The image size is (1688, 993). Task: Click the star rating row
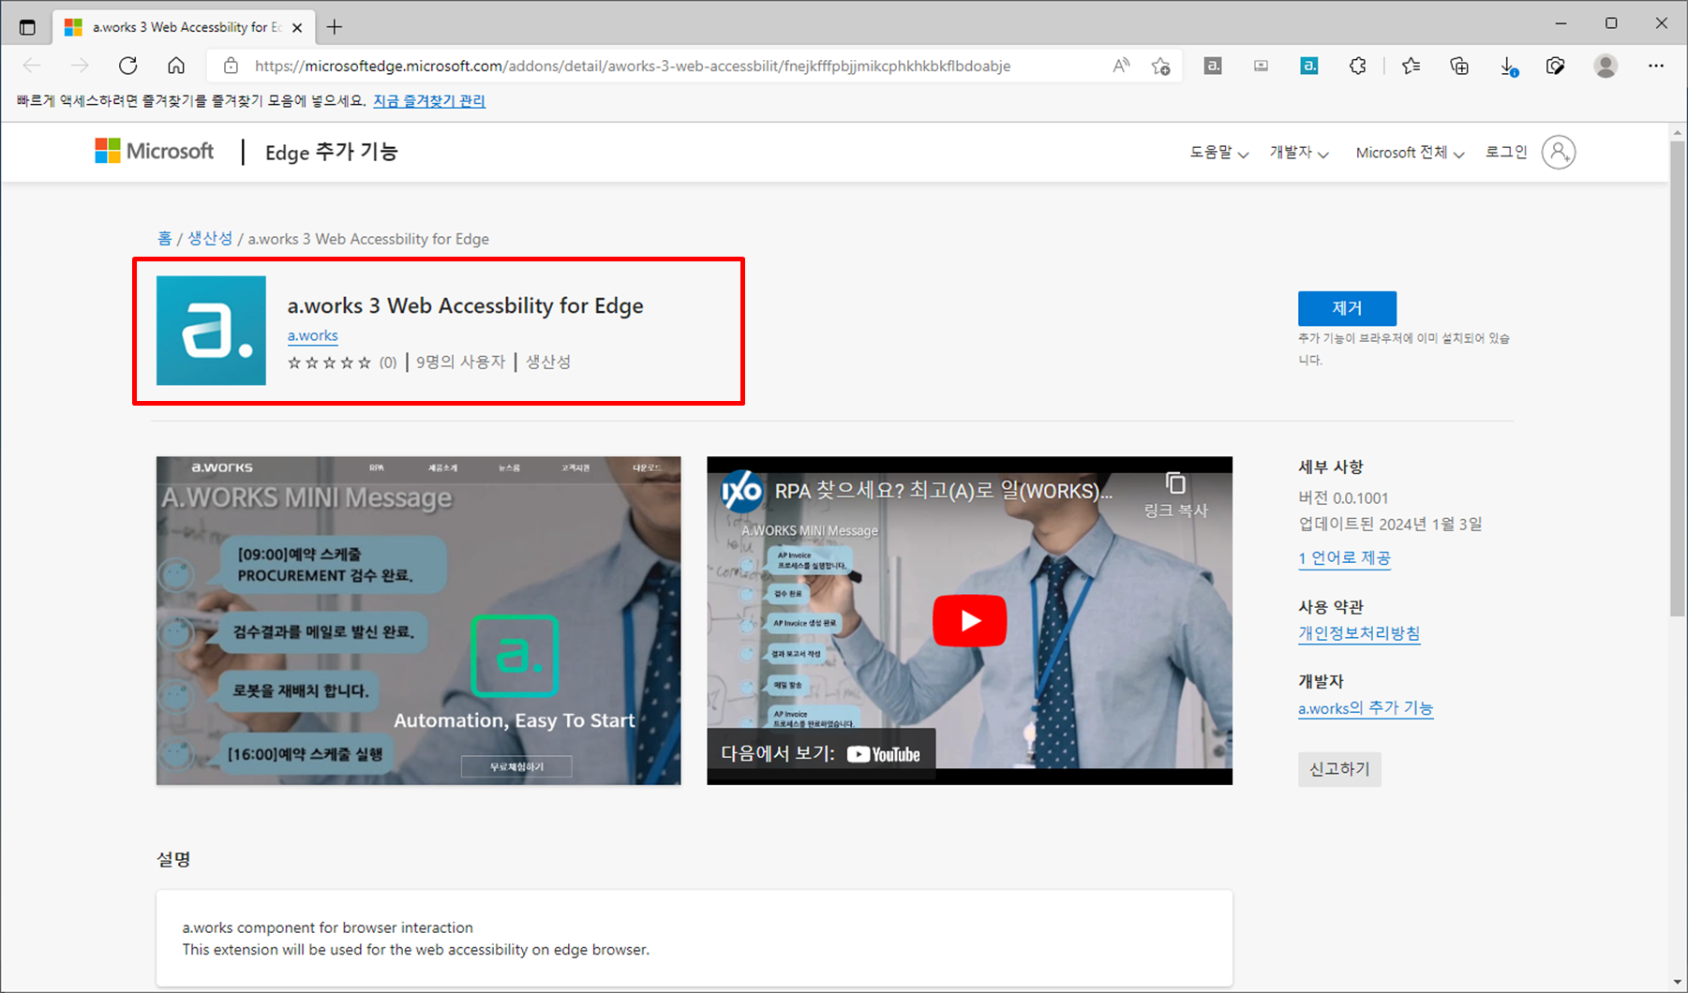point(330,363)
